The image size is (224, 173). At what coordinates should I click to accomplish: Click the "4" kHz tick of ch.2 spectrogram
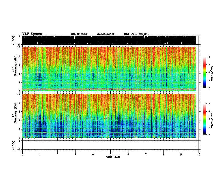(x=20, y=120)
